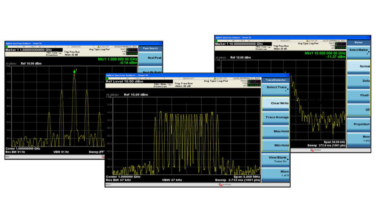The width and height of the screenshot is (376, 212).
Task: Click ALIGN OFF warning in left window
Action: click(x=103, y=47)
